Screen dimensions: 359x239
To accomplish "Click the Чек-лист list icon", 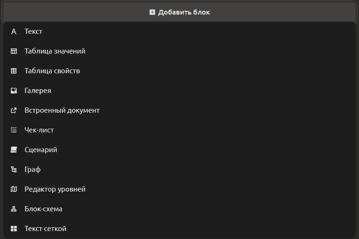I will [14, 130].
